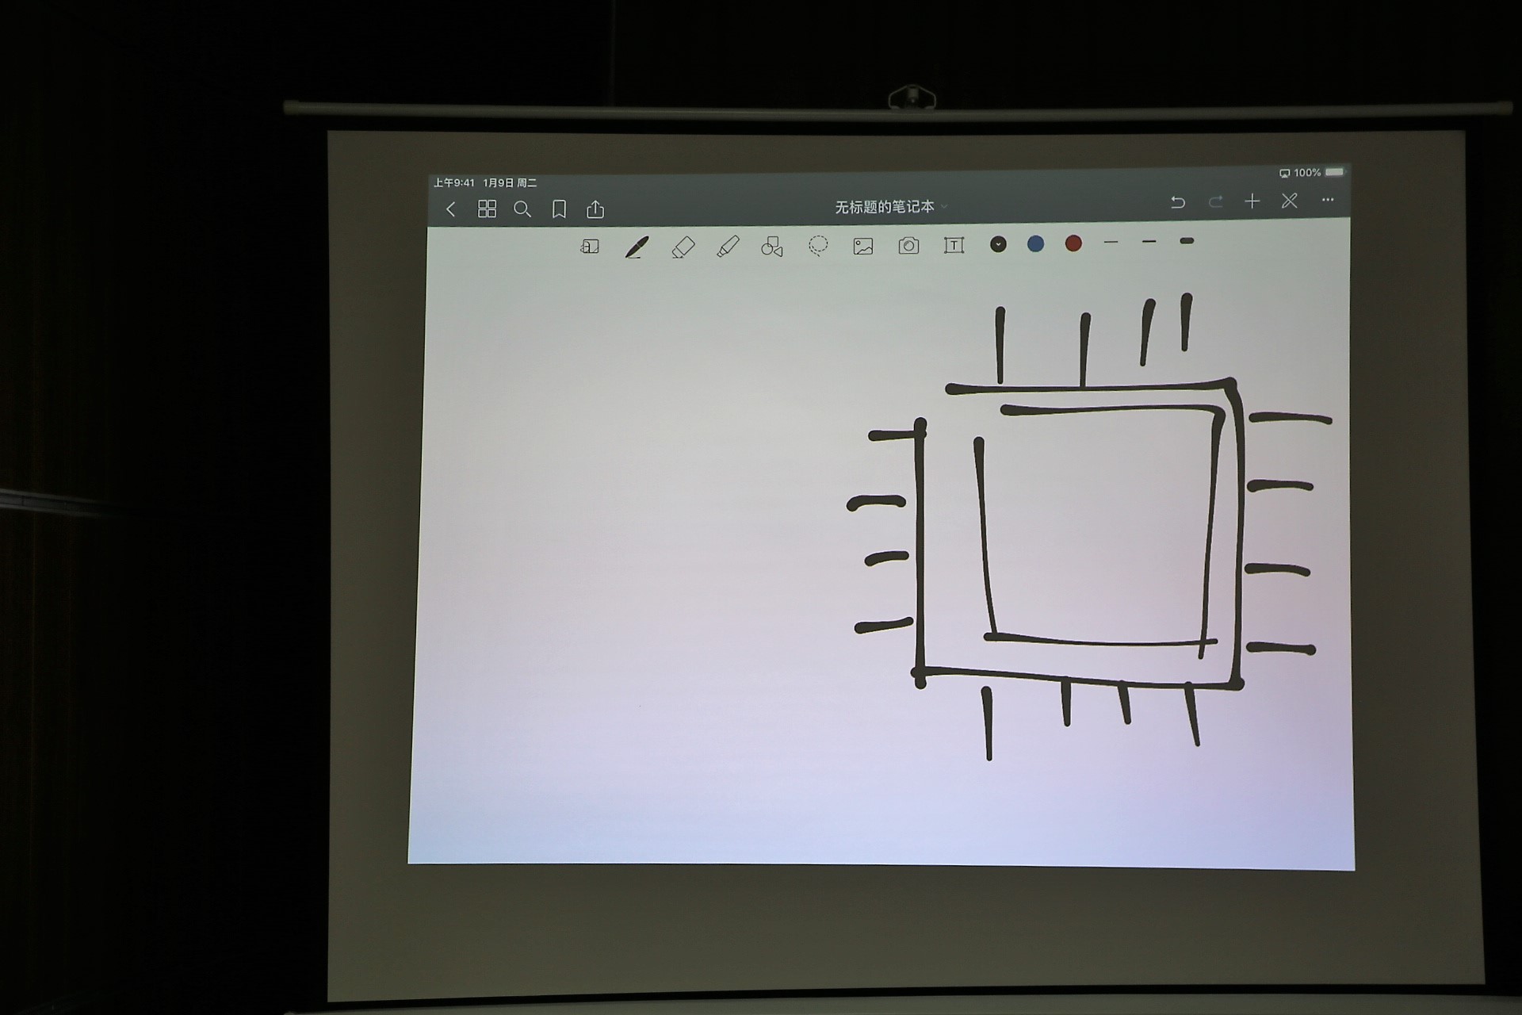This screenshot has height=1015, width=1522.
Task: Open the black color swatch options
Action: click(998, 244)
